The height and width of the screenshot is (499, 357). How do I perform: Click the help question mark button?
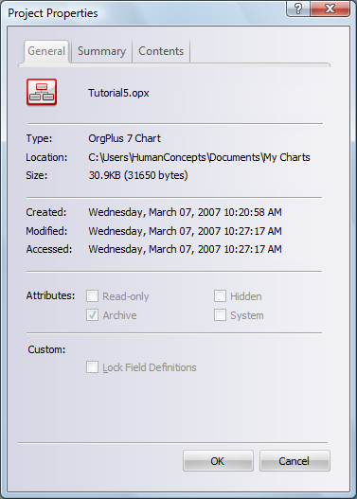[x=298, y=9]
